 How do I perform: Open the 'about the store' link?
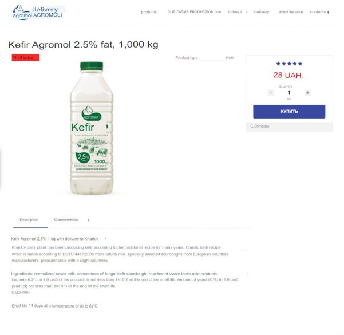point(291,12)
